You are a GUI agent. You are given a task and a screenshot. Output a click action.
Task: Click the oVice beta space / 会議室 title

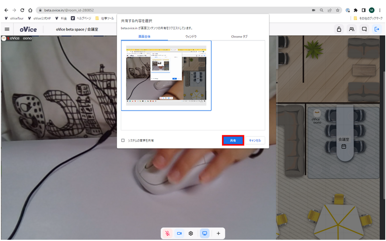click(77, 29)
